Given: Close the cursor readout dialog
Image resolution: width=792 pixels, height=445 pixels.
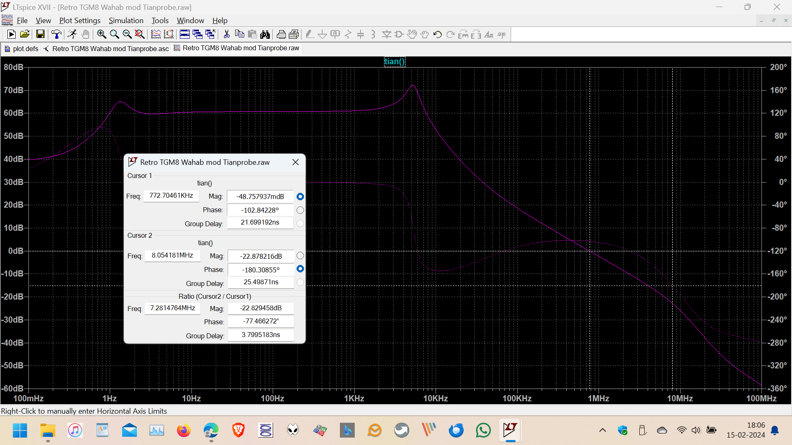Looking at the screenshot, I should pyautogui.click(x=295, y=162).
